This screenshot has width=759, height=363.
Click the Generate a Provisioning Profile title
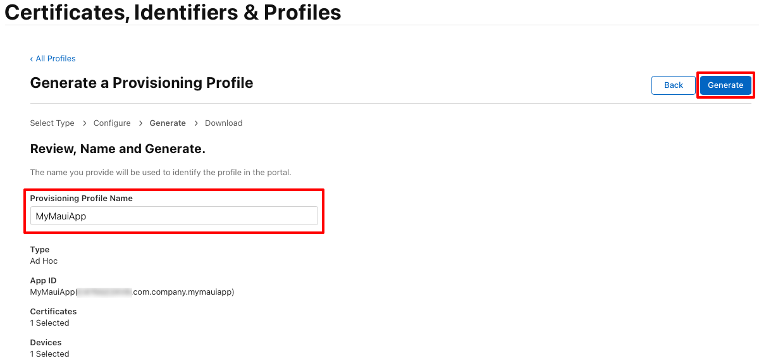pyautogui.click(x=142, y=83)
